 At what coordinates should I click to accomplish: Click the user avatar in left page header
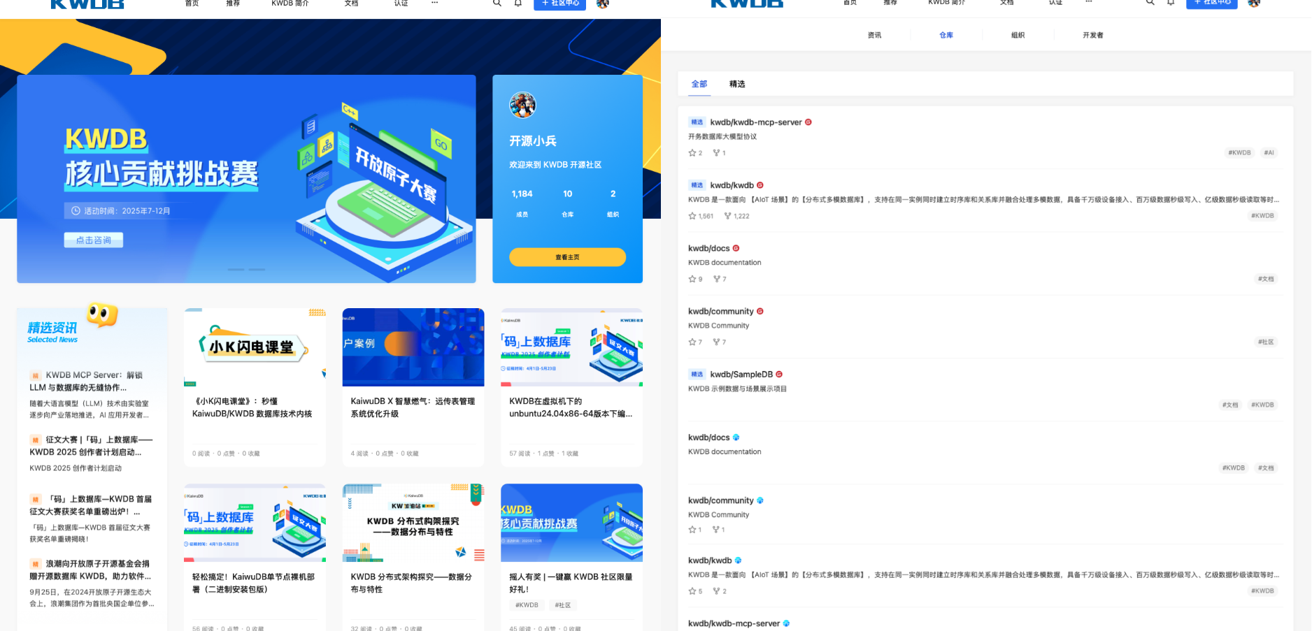pyautogui.click(x=602, y=4)
